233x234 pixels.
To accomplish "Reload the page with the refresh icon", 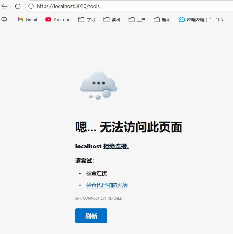I will [18, 6].
